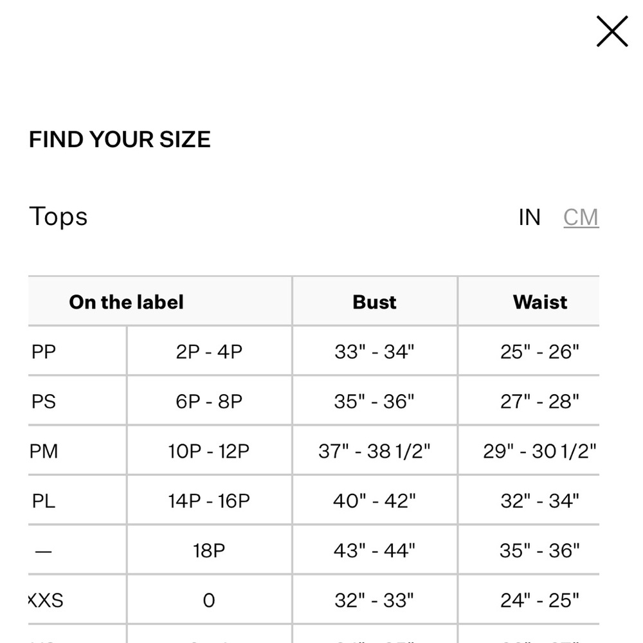Screen dimensions: 643x643
Task: Click the FIND YOUR SIZE title
Action: point(120,139)
